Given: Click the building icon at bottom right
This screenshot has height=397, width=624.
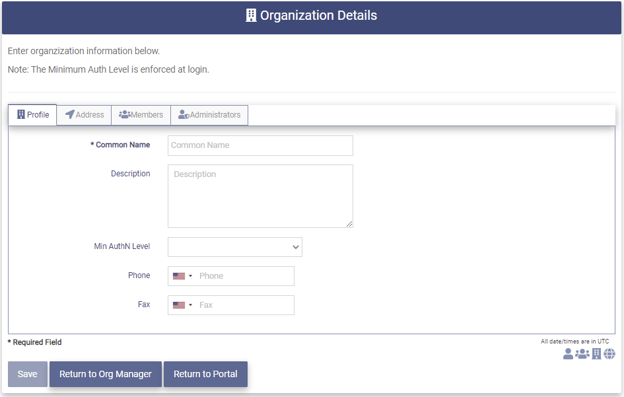Looking at the screenshot, I should click(596, 353).
